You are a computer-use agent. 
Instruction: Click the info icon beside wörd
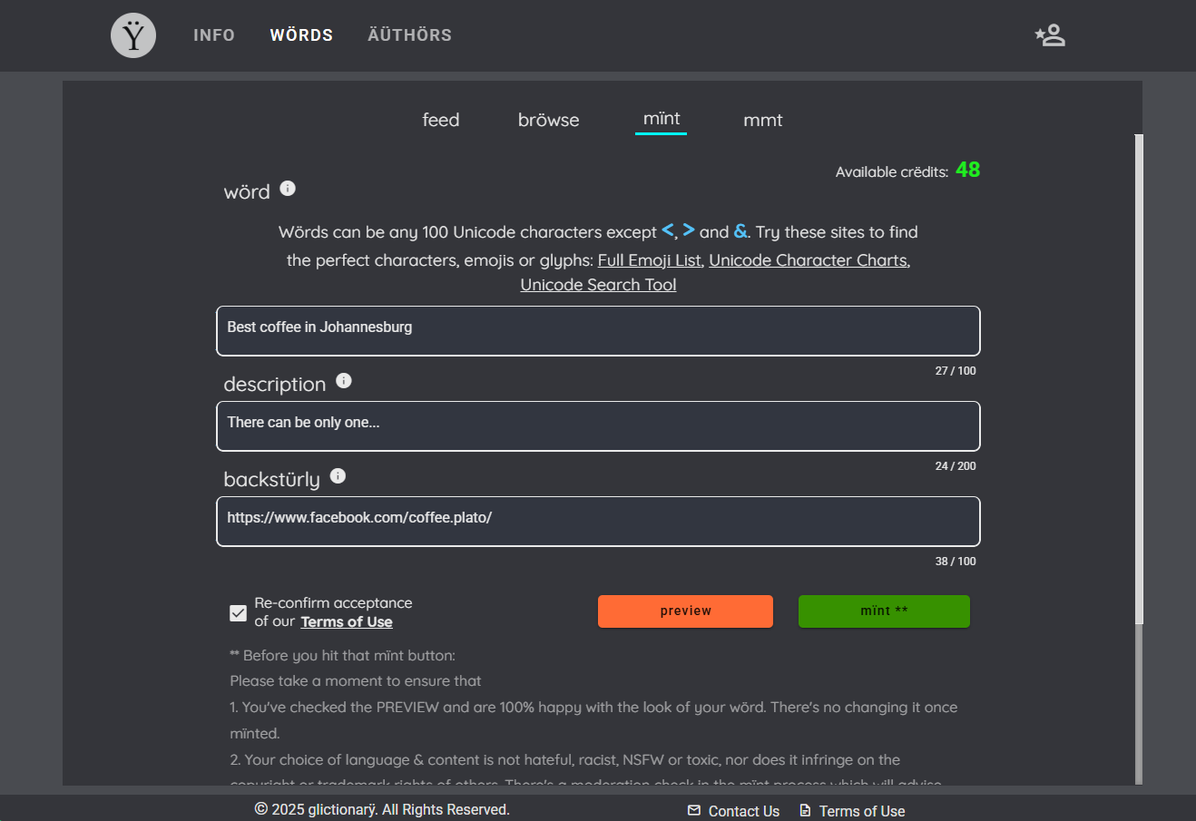[288, 189]
